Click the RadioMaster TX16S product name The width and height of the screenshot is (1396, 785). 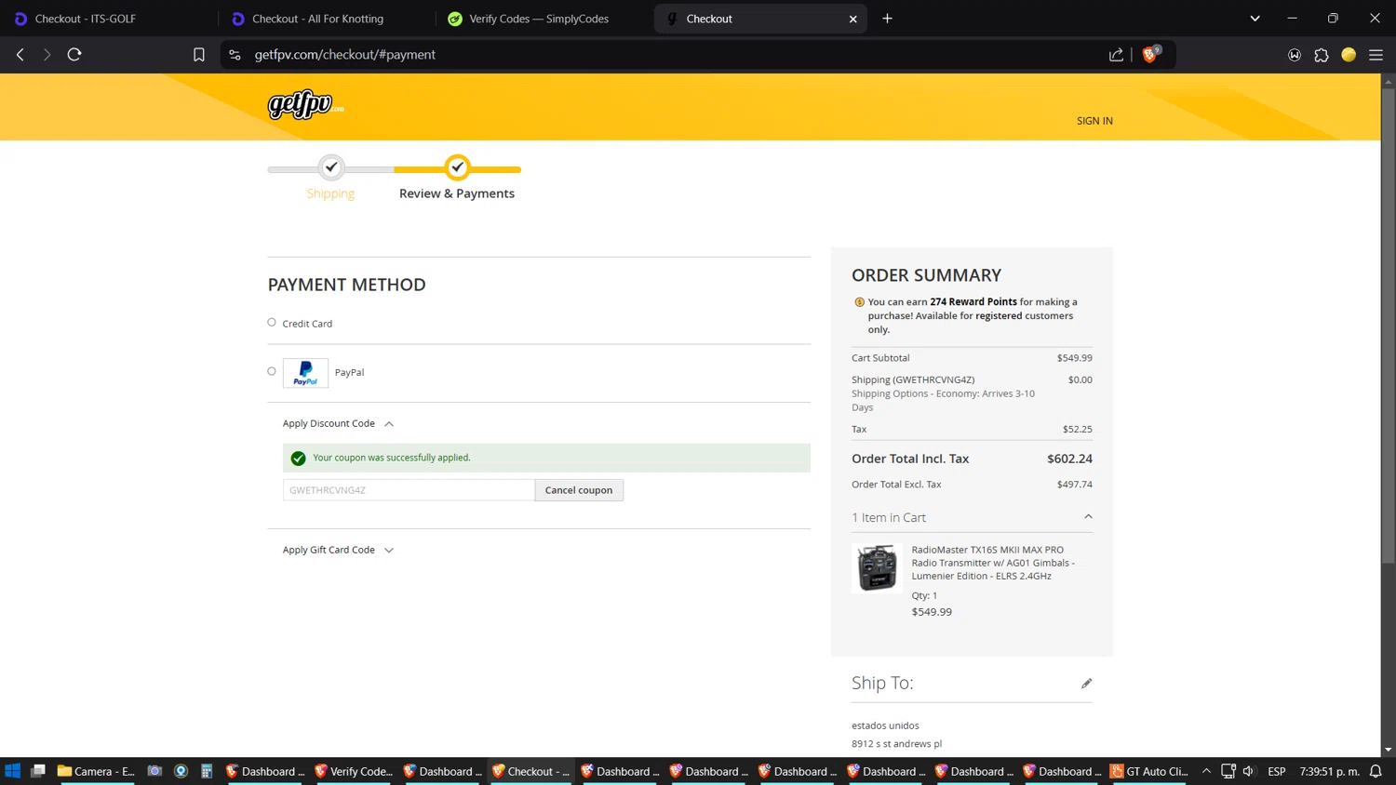pos(993,563)
